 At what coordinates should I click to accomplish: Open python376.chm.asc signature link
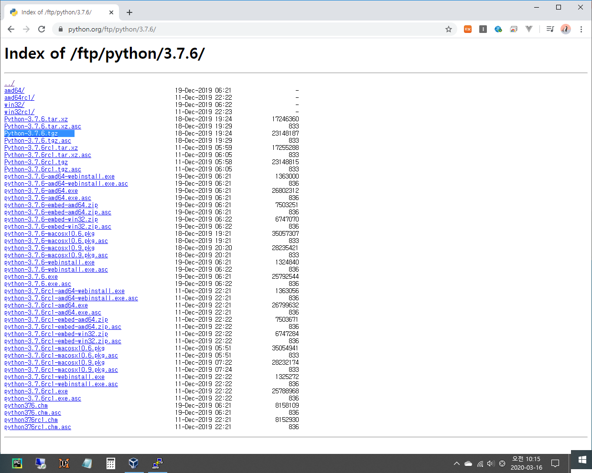[32, 412]
